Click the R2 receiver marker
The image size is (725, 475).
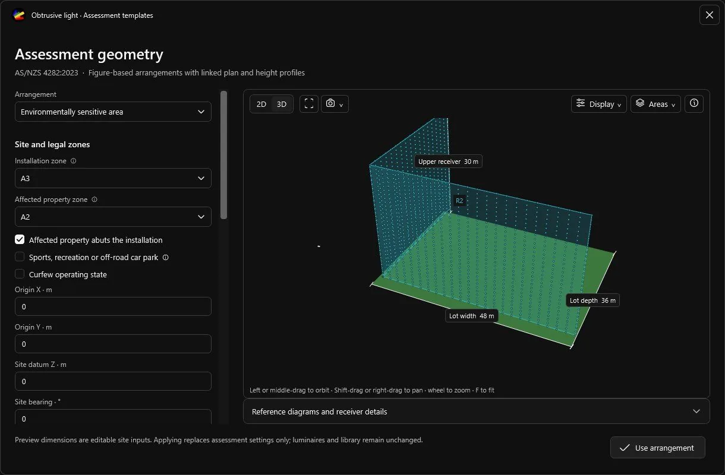[x=459, y=201]
